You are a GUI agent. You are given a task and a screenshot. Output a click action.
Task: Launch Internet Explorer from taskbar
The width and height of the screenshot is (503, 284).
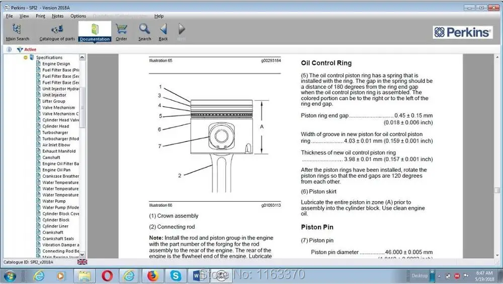(39, 275)
